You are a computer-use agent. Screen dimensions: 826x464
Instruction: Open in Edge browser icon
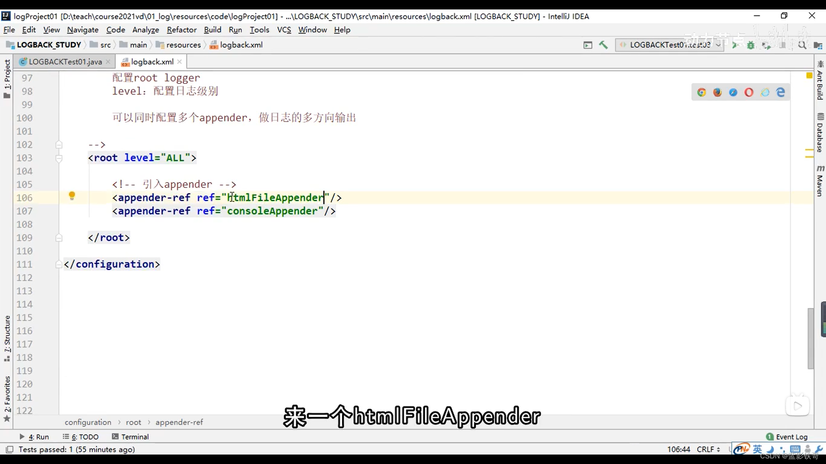click(780, 92)
